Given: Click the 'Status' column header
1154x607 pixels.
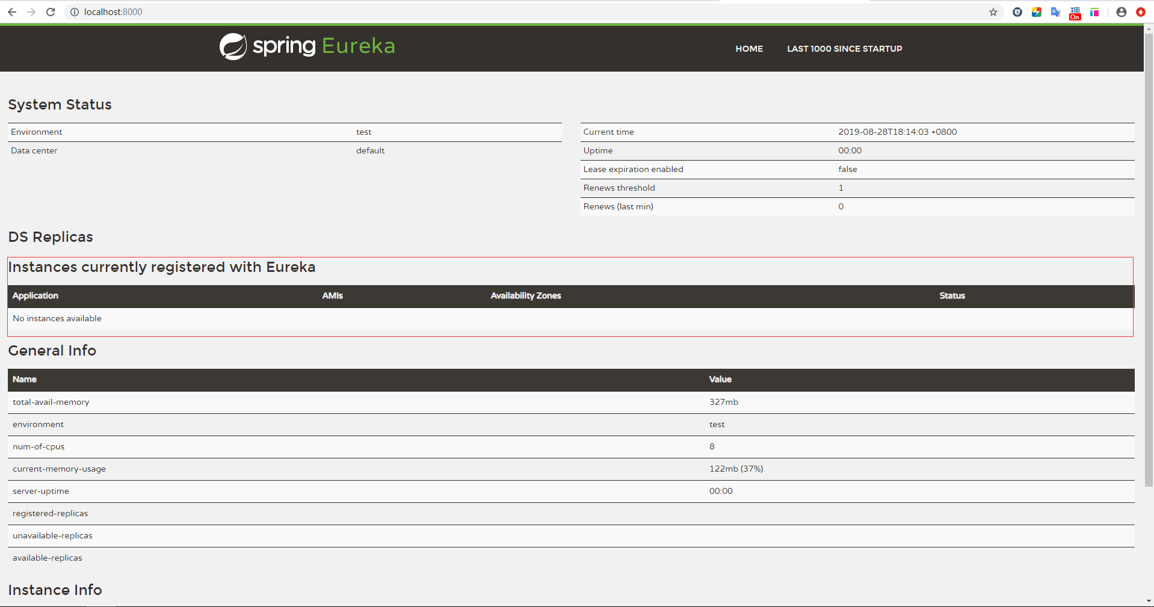Looking at the screenshot, I should [952, 295].
